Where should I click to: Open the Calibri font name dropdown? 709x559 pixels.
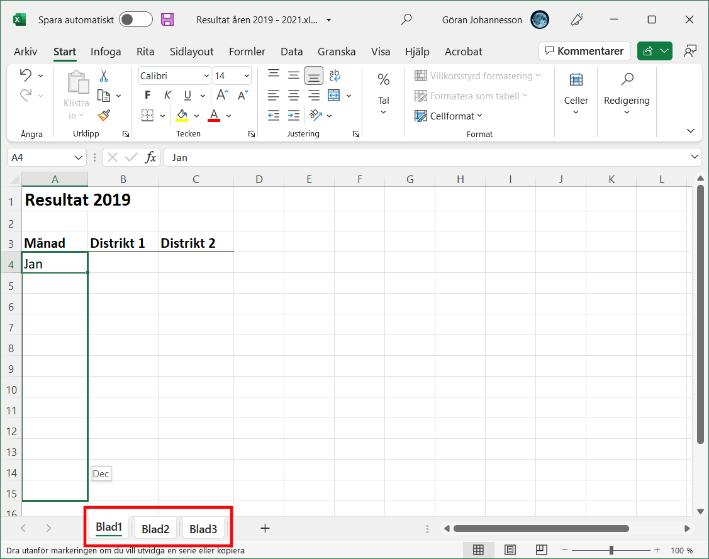click(175, 76)
